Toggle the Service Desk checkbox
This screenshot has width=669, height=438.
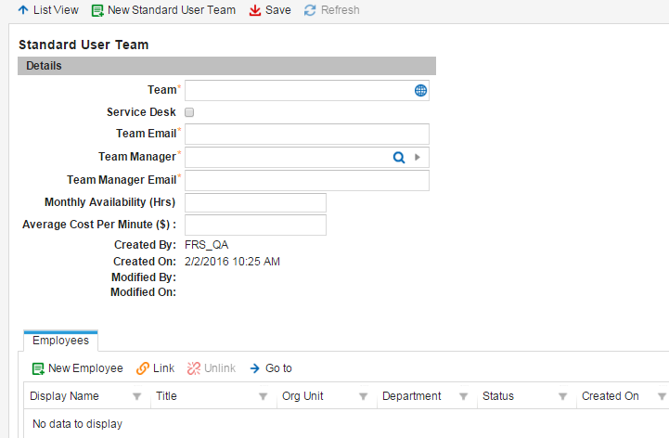(x=189, y=112)
